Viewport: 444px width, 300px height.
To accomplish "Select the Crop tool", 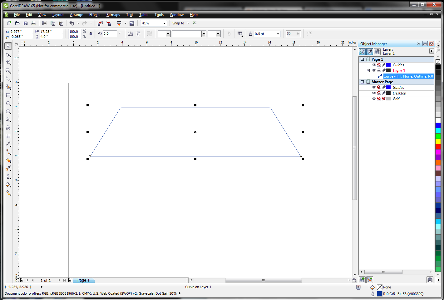I will 8,63.
